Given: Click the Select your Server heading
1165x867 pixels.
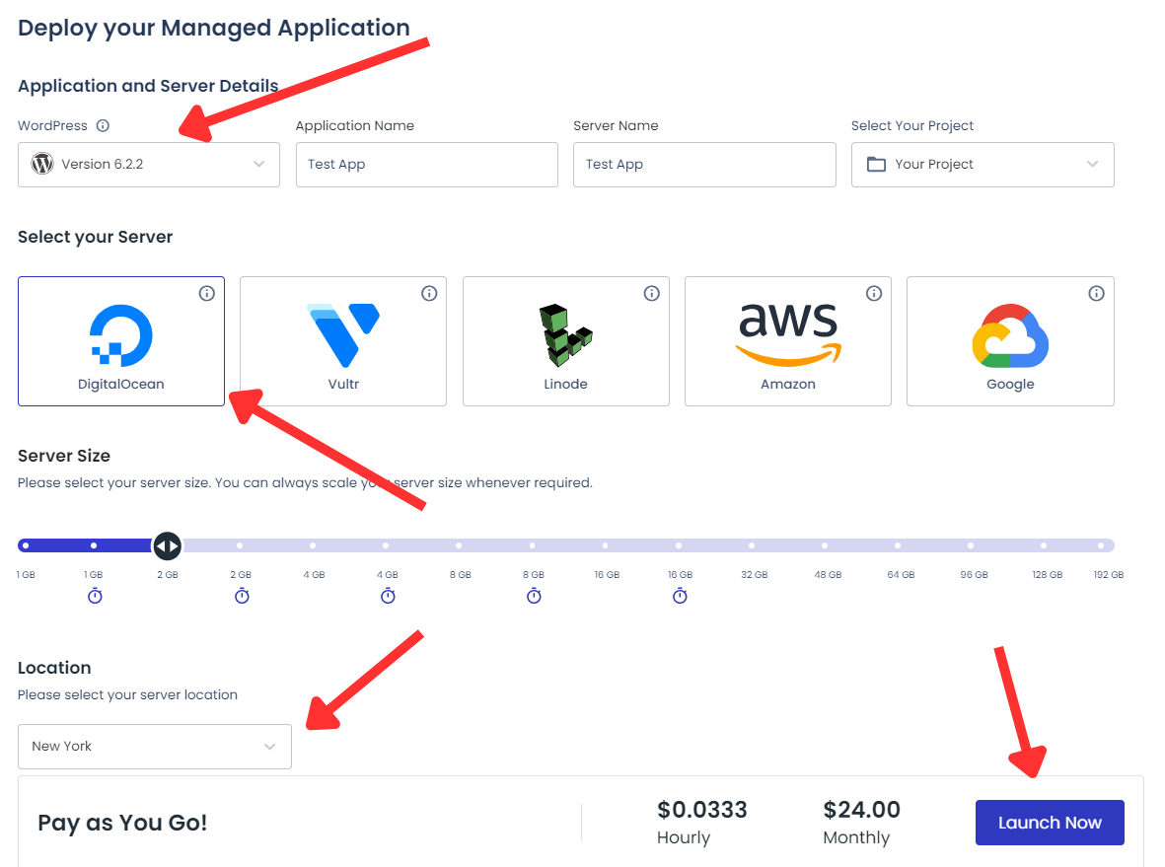Looking at the screenshot, I should point(95,237).
